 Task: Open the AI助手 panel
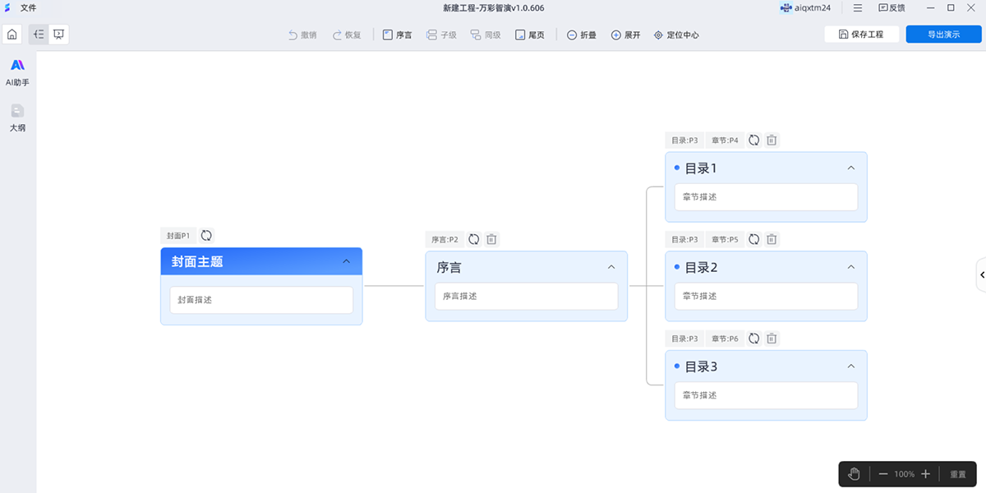point(17,71)
